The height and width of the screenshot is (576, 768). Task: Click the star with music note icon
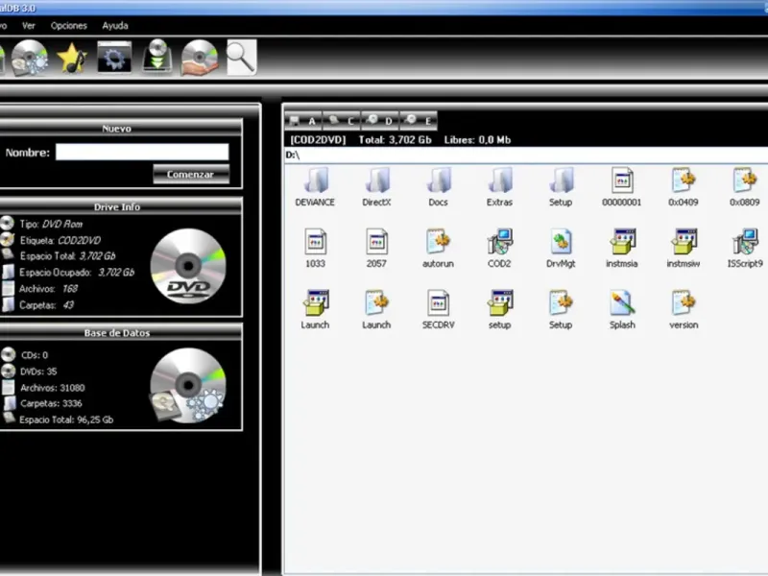click(x=72, y=59)
